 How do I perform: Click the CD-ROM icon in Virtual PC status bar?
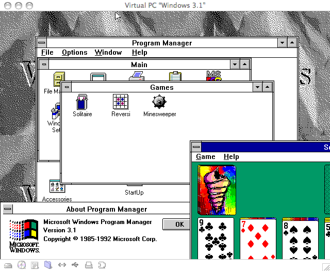click(22, 265)
